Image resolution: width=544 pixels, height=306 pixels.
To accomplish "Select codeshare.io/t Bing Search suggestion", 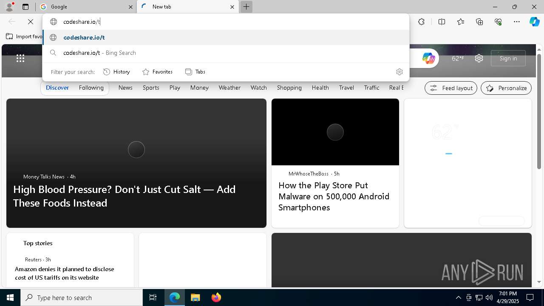I will coord(226,53).
